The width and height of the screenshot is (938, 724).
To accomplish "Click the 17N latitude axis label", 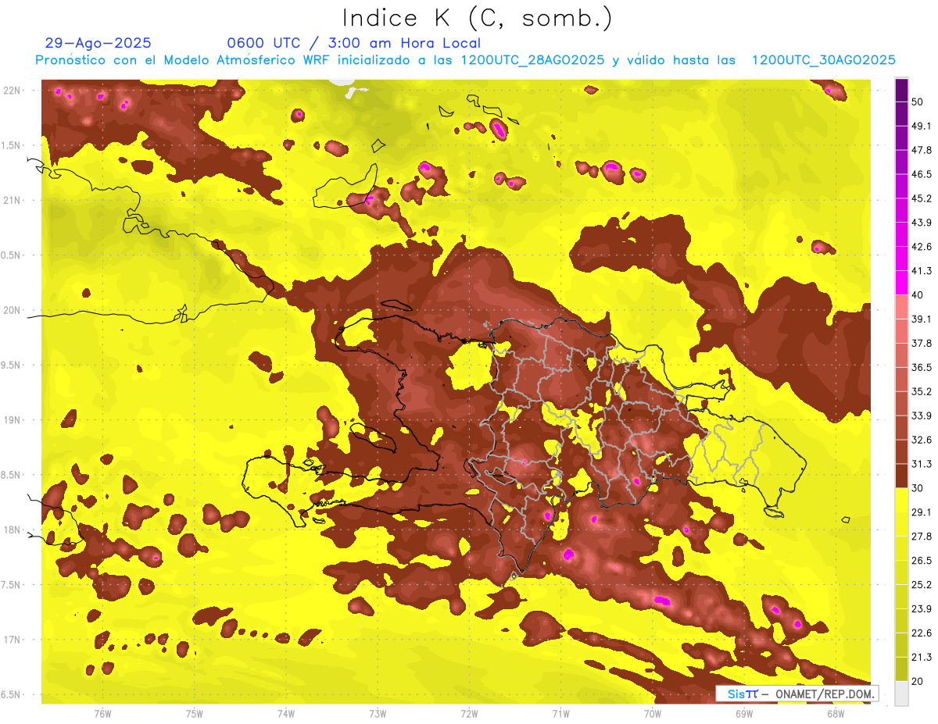I will click(11, 640).
